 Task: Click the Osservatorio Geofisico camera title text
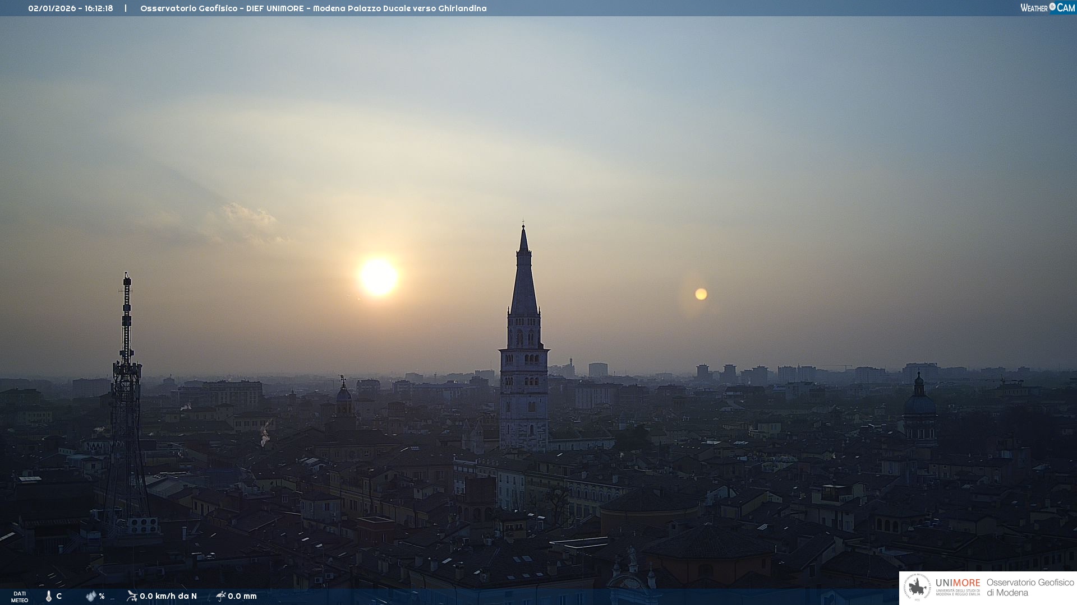point(313,8)
